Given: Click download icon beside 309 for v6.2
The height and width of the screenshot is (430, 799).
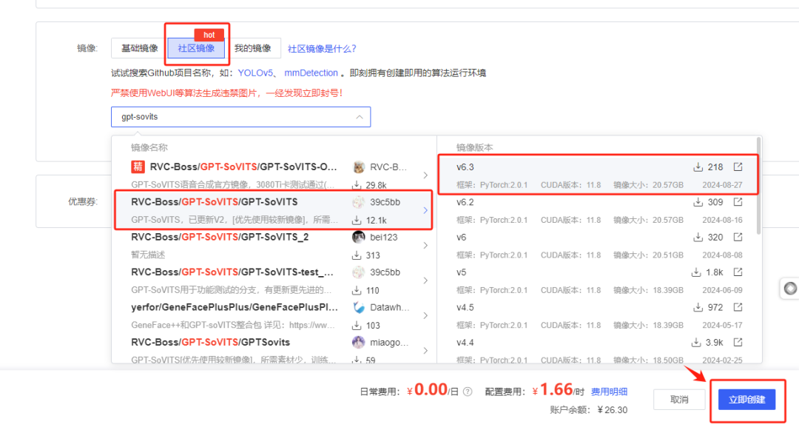Looking at the screenshot, I should [698, 202].
